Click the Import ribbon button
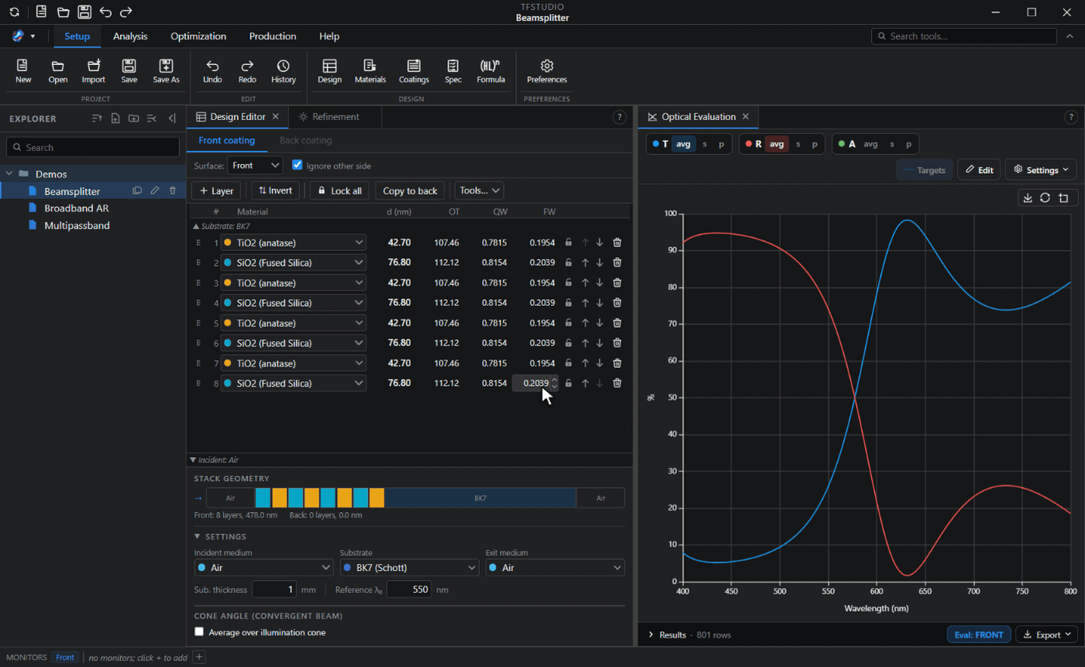1085x667 pixels. [x=93, y=71]
